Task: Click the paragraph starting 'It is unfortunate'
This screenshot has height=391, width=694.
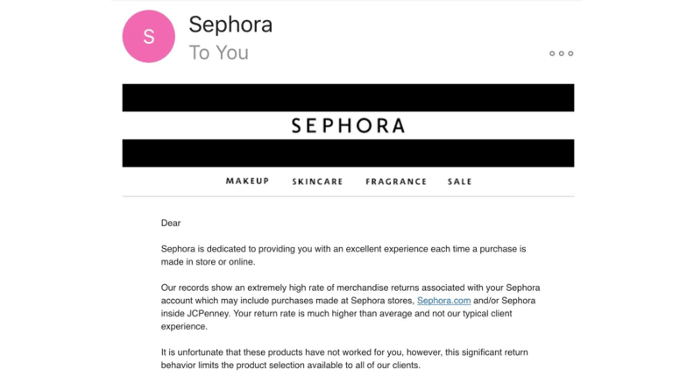Action: point(344,359)
